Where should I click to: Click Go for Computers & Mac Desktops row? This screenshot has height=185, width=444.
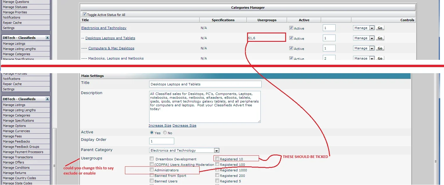pos(380,48)
